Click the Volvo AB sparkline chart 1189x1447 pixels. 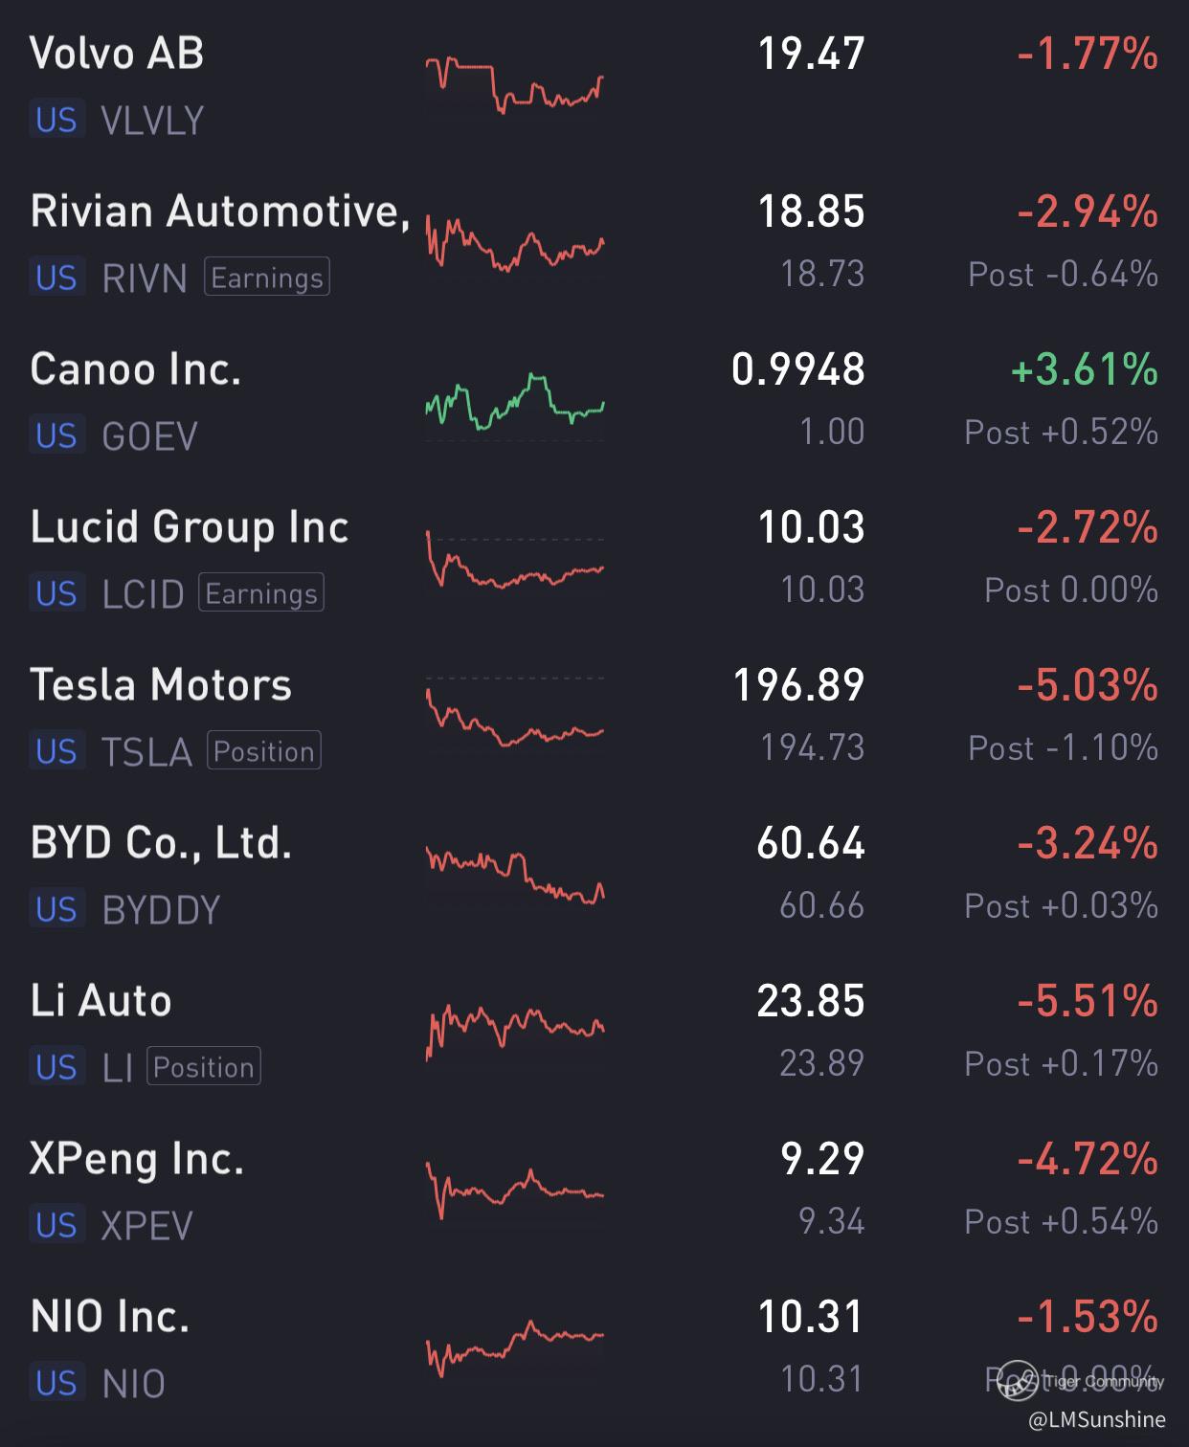tap(515, 86)
